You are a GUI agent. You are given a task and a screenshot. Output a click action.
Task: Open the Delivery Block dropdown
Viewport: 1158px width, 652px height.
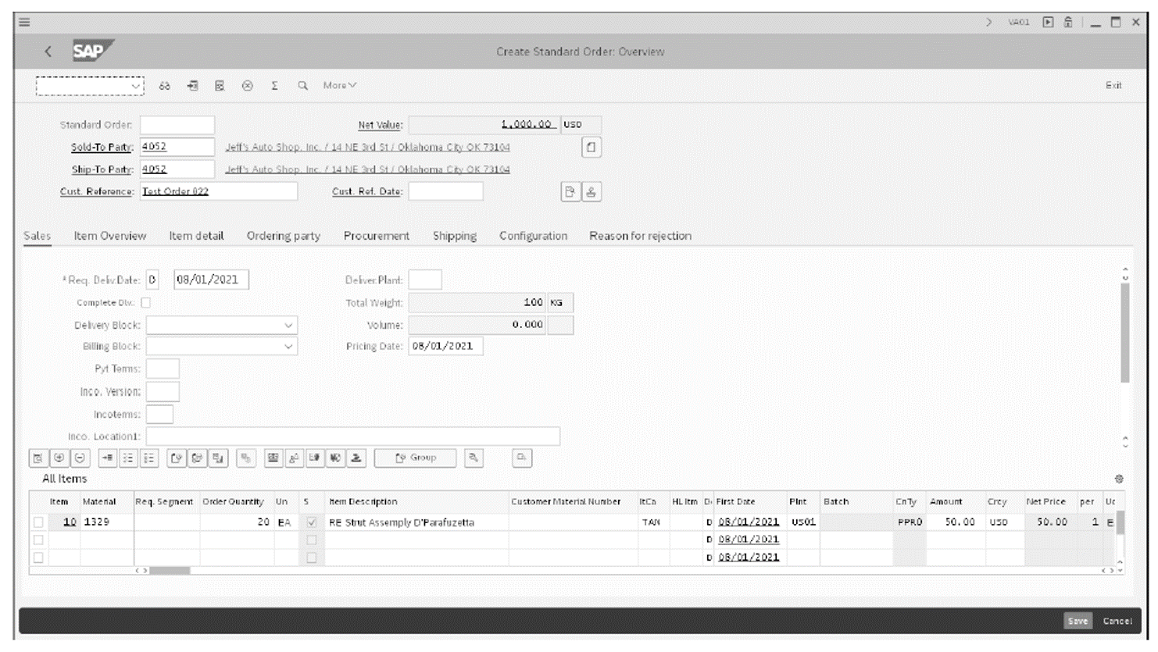click(x=288, y=323)
